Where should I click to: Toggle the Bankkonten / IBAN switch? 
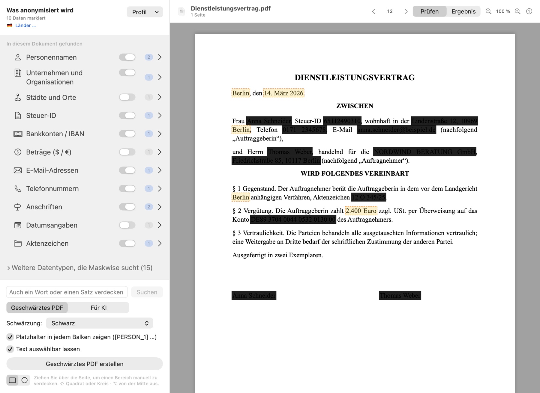pos(127,134)
